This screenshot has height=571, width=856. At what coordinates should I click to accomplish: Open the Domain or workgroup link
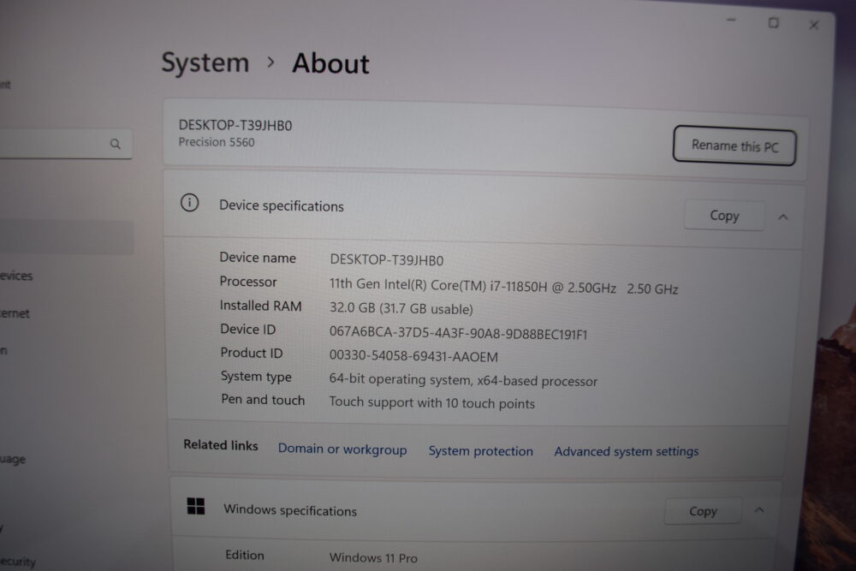(342, 449)
